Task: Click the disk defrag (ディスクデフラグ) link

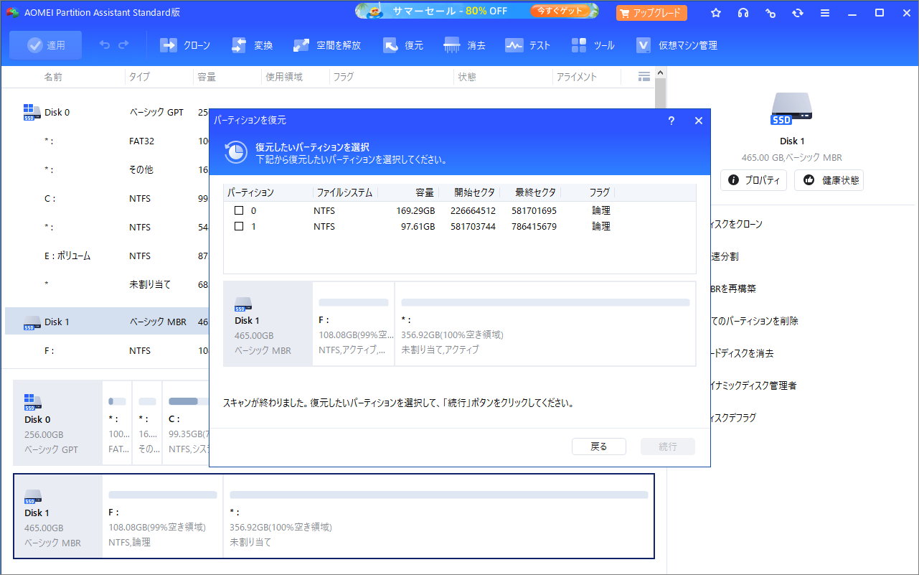Action: tap(733, 418)
